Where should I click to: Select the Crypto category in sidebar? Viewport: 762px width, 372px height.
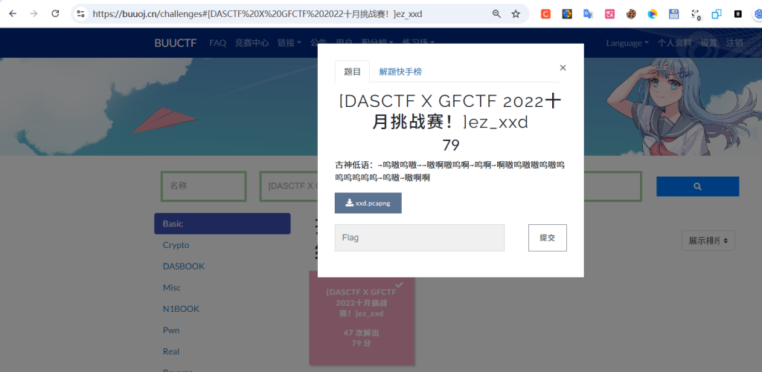176,245
